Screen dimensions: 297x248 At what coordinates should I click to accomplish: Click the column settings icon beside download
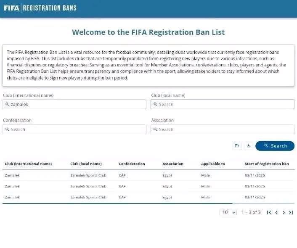237,146
